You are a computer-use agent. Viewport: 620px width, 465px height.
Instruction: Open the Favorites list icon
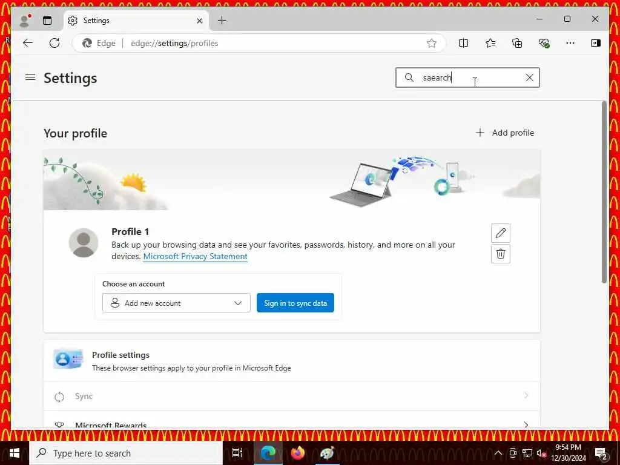490,43
